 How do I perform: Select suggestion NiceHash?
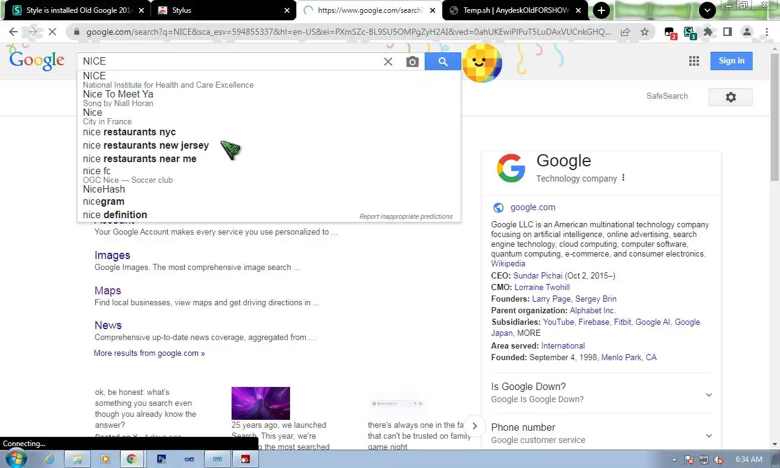pos(269,190)
